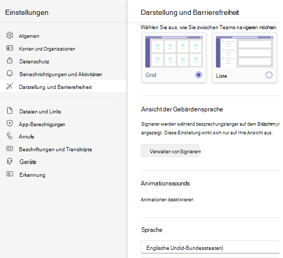This screenshot has width=283, height=258.
Task: Click the Animationssounds heading
Action: coord(165,183)
